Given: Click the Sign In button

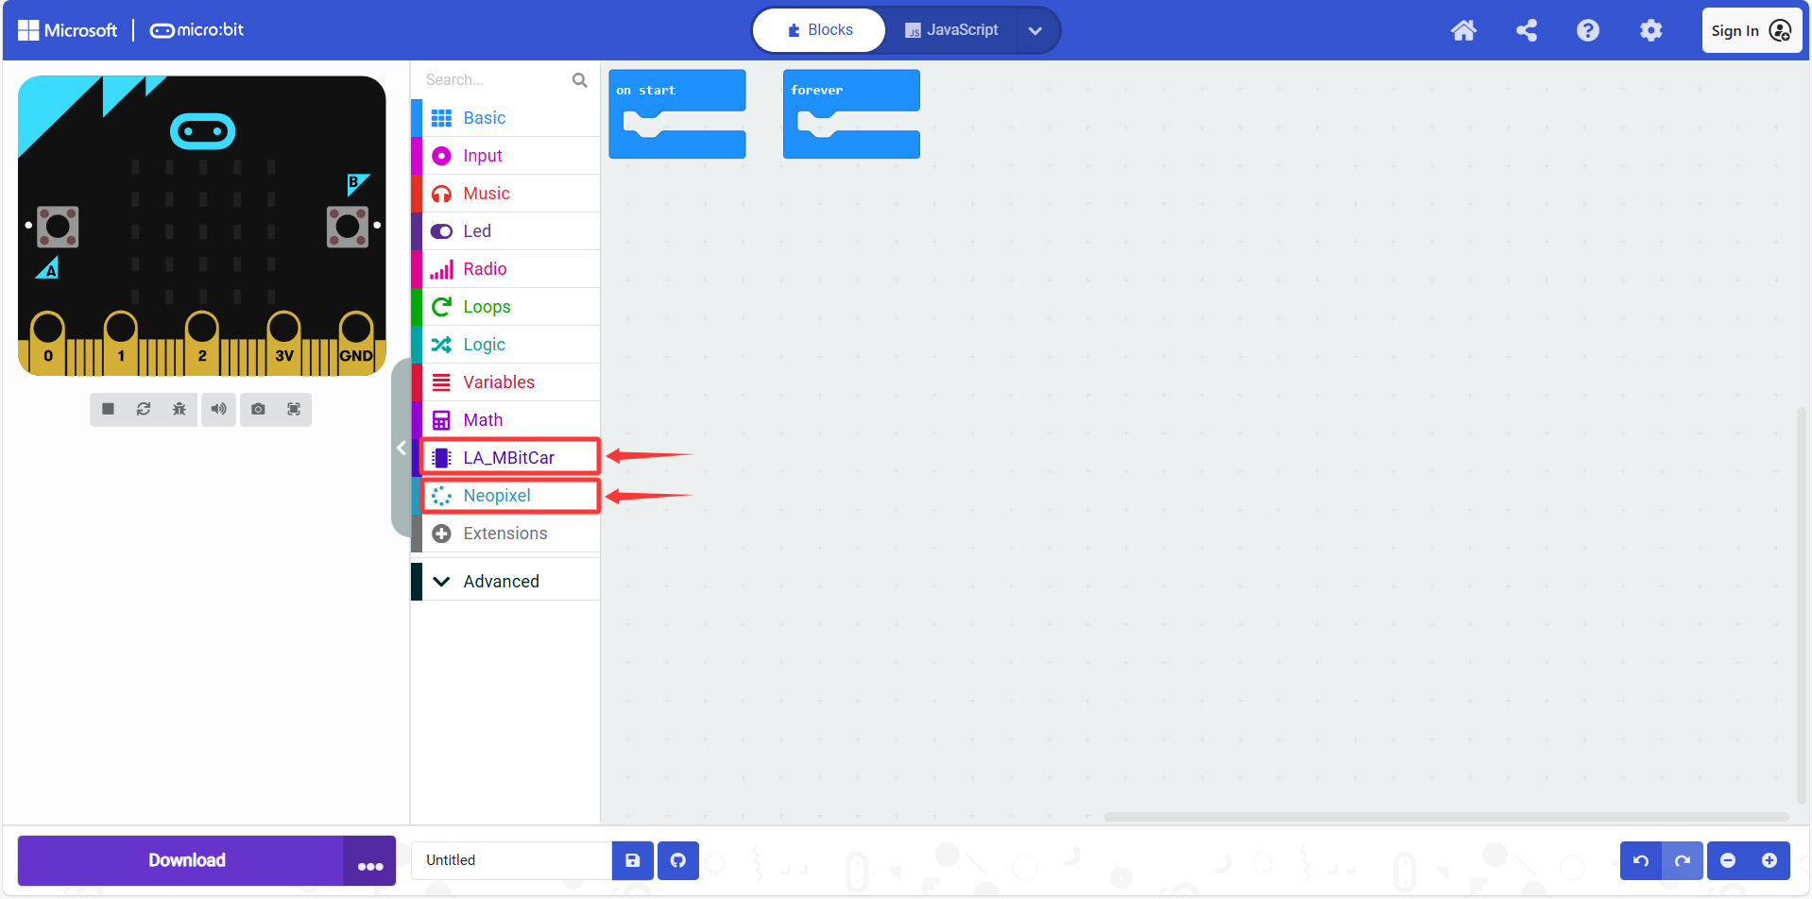Looking at the screenshot, I should [x=1752, y=30].
